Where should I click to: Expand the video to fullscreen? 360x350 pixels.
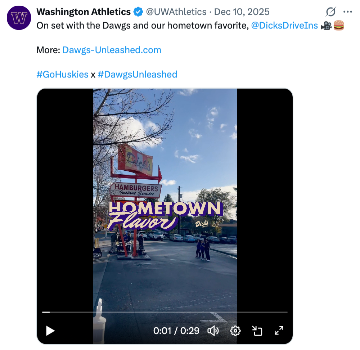coord(279,331)
